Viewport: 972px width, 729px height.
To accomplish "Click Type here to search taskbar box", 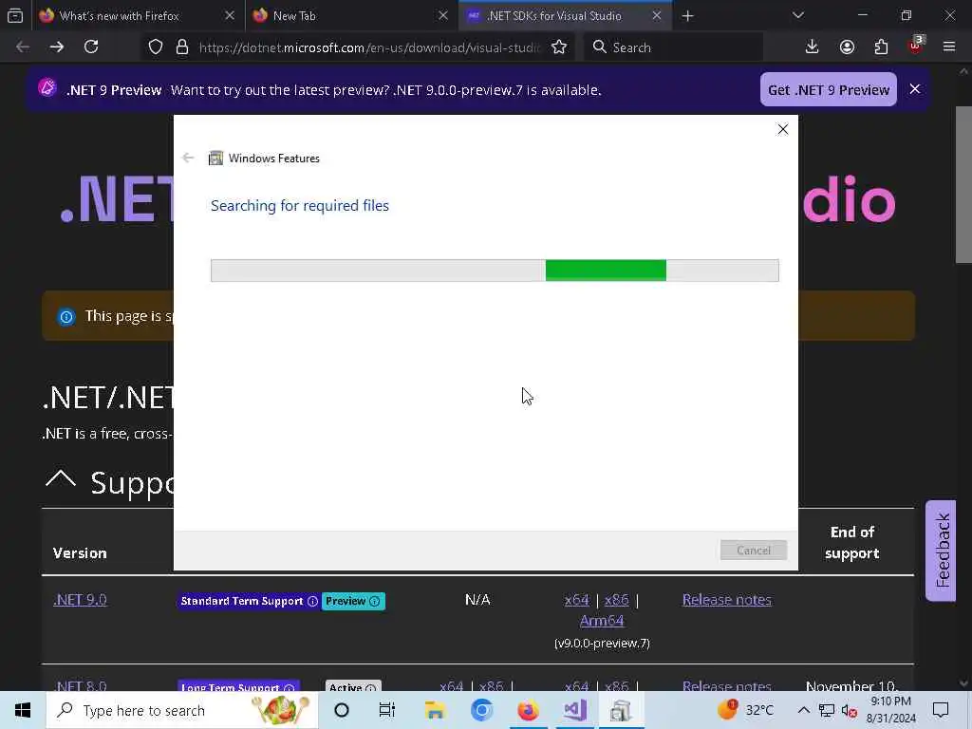I will pos(182,710).
